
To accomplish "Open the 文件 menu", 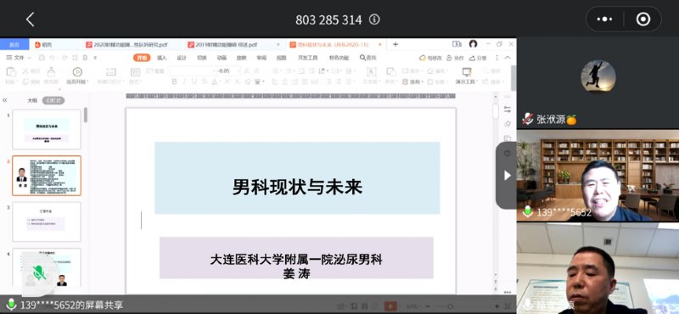I will tap(19, 58).
